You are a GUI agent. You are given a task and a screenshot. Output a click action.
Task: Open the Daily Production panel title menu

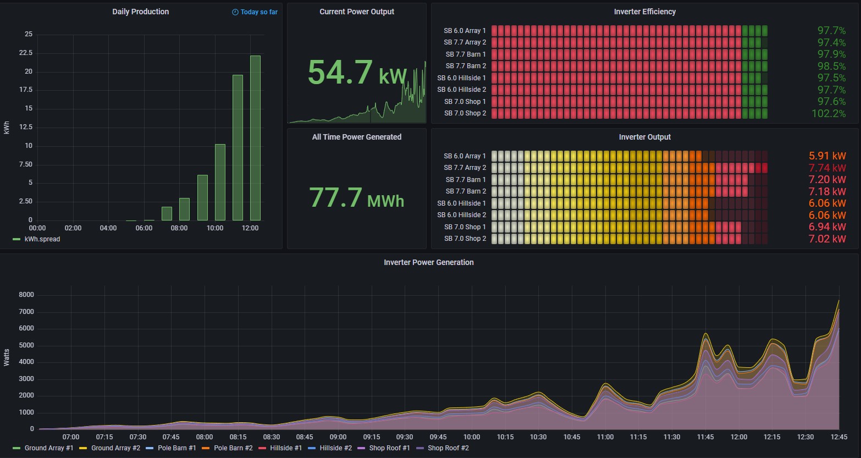[140, 12]
